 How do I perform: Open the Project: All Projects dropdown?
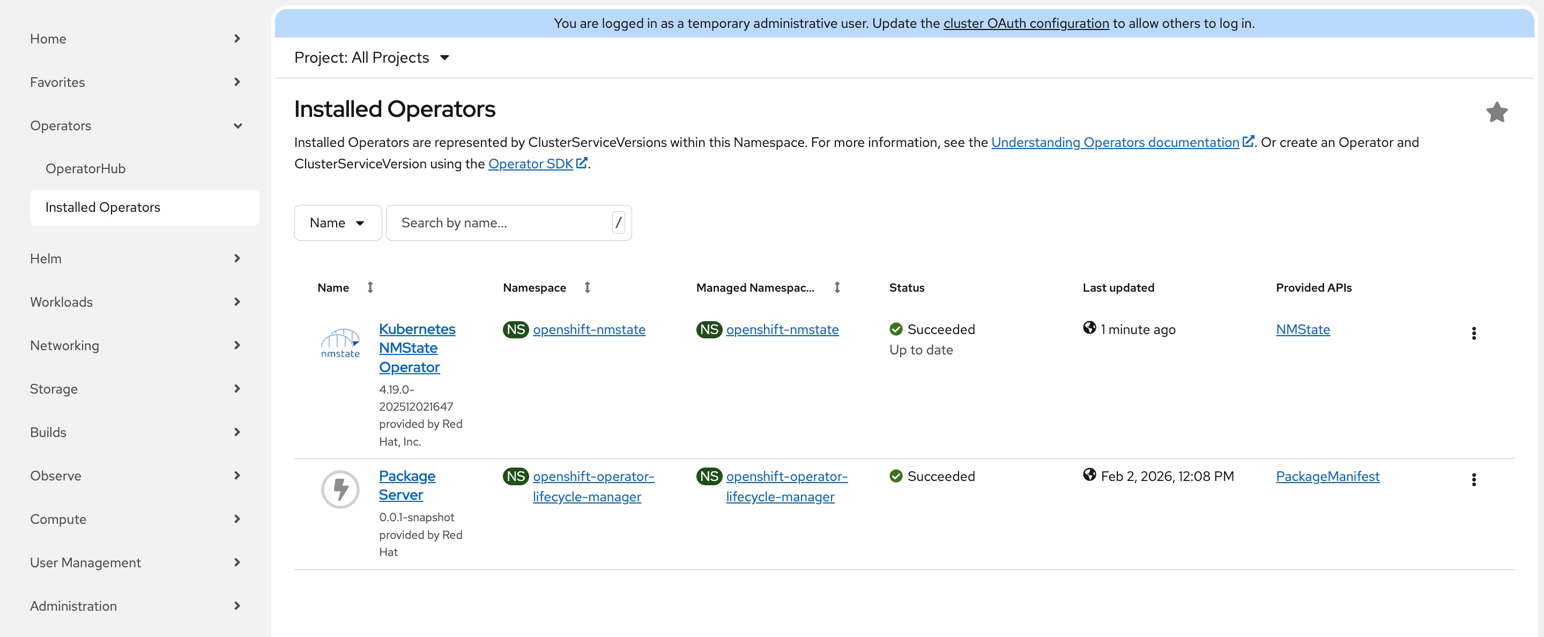[372, 57]
